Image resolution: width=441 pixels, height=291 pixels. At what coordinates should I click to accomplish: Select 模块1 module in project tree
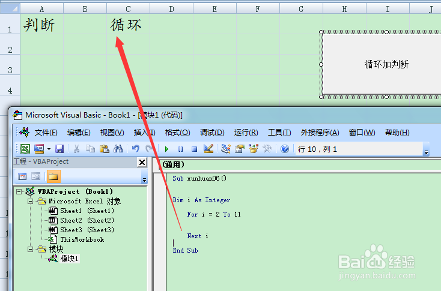coord(69,259)
